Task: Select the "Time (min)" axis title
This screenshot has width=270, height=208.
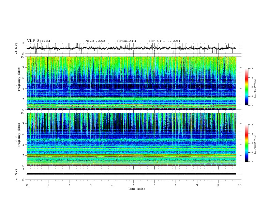Action: [x=136, y=189]
